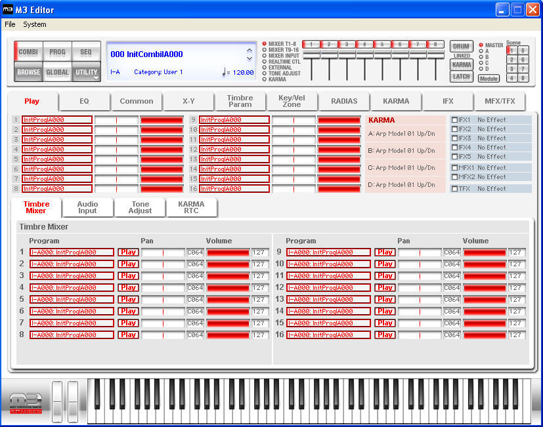This screenshot has height=427, width=543.
Task: Enable the MFX1 effect checkbox
Action: coord(455,168)
